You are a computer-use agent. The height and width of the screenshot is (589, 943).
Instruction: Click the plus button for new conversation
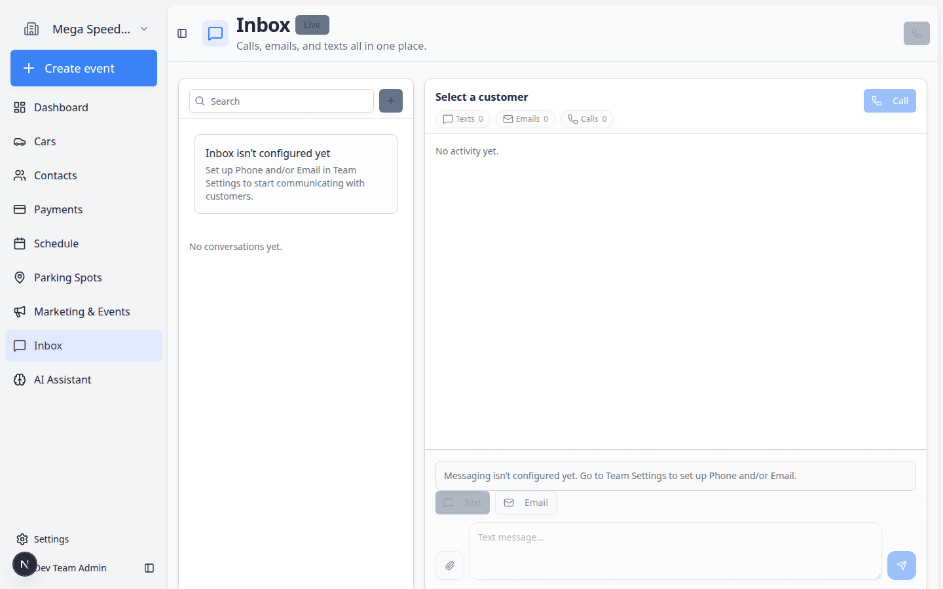(x=391, y=101)
